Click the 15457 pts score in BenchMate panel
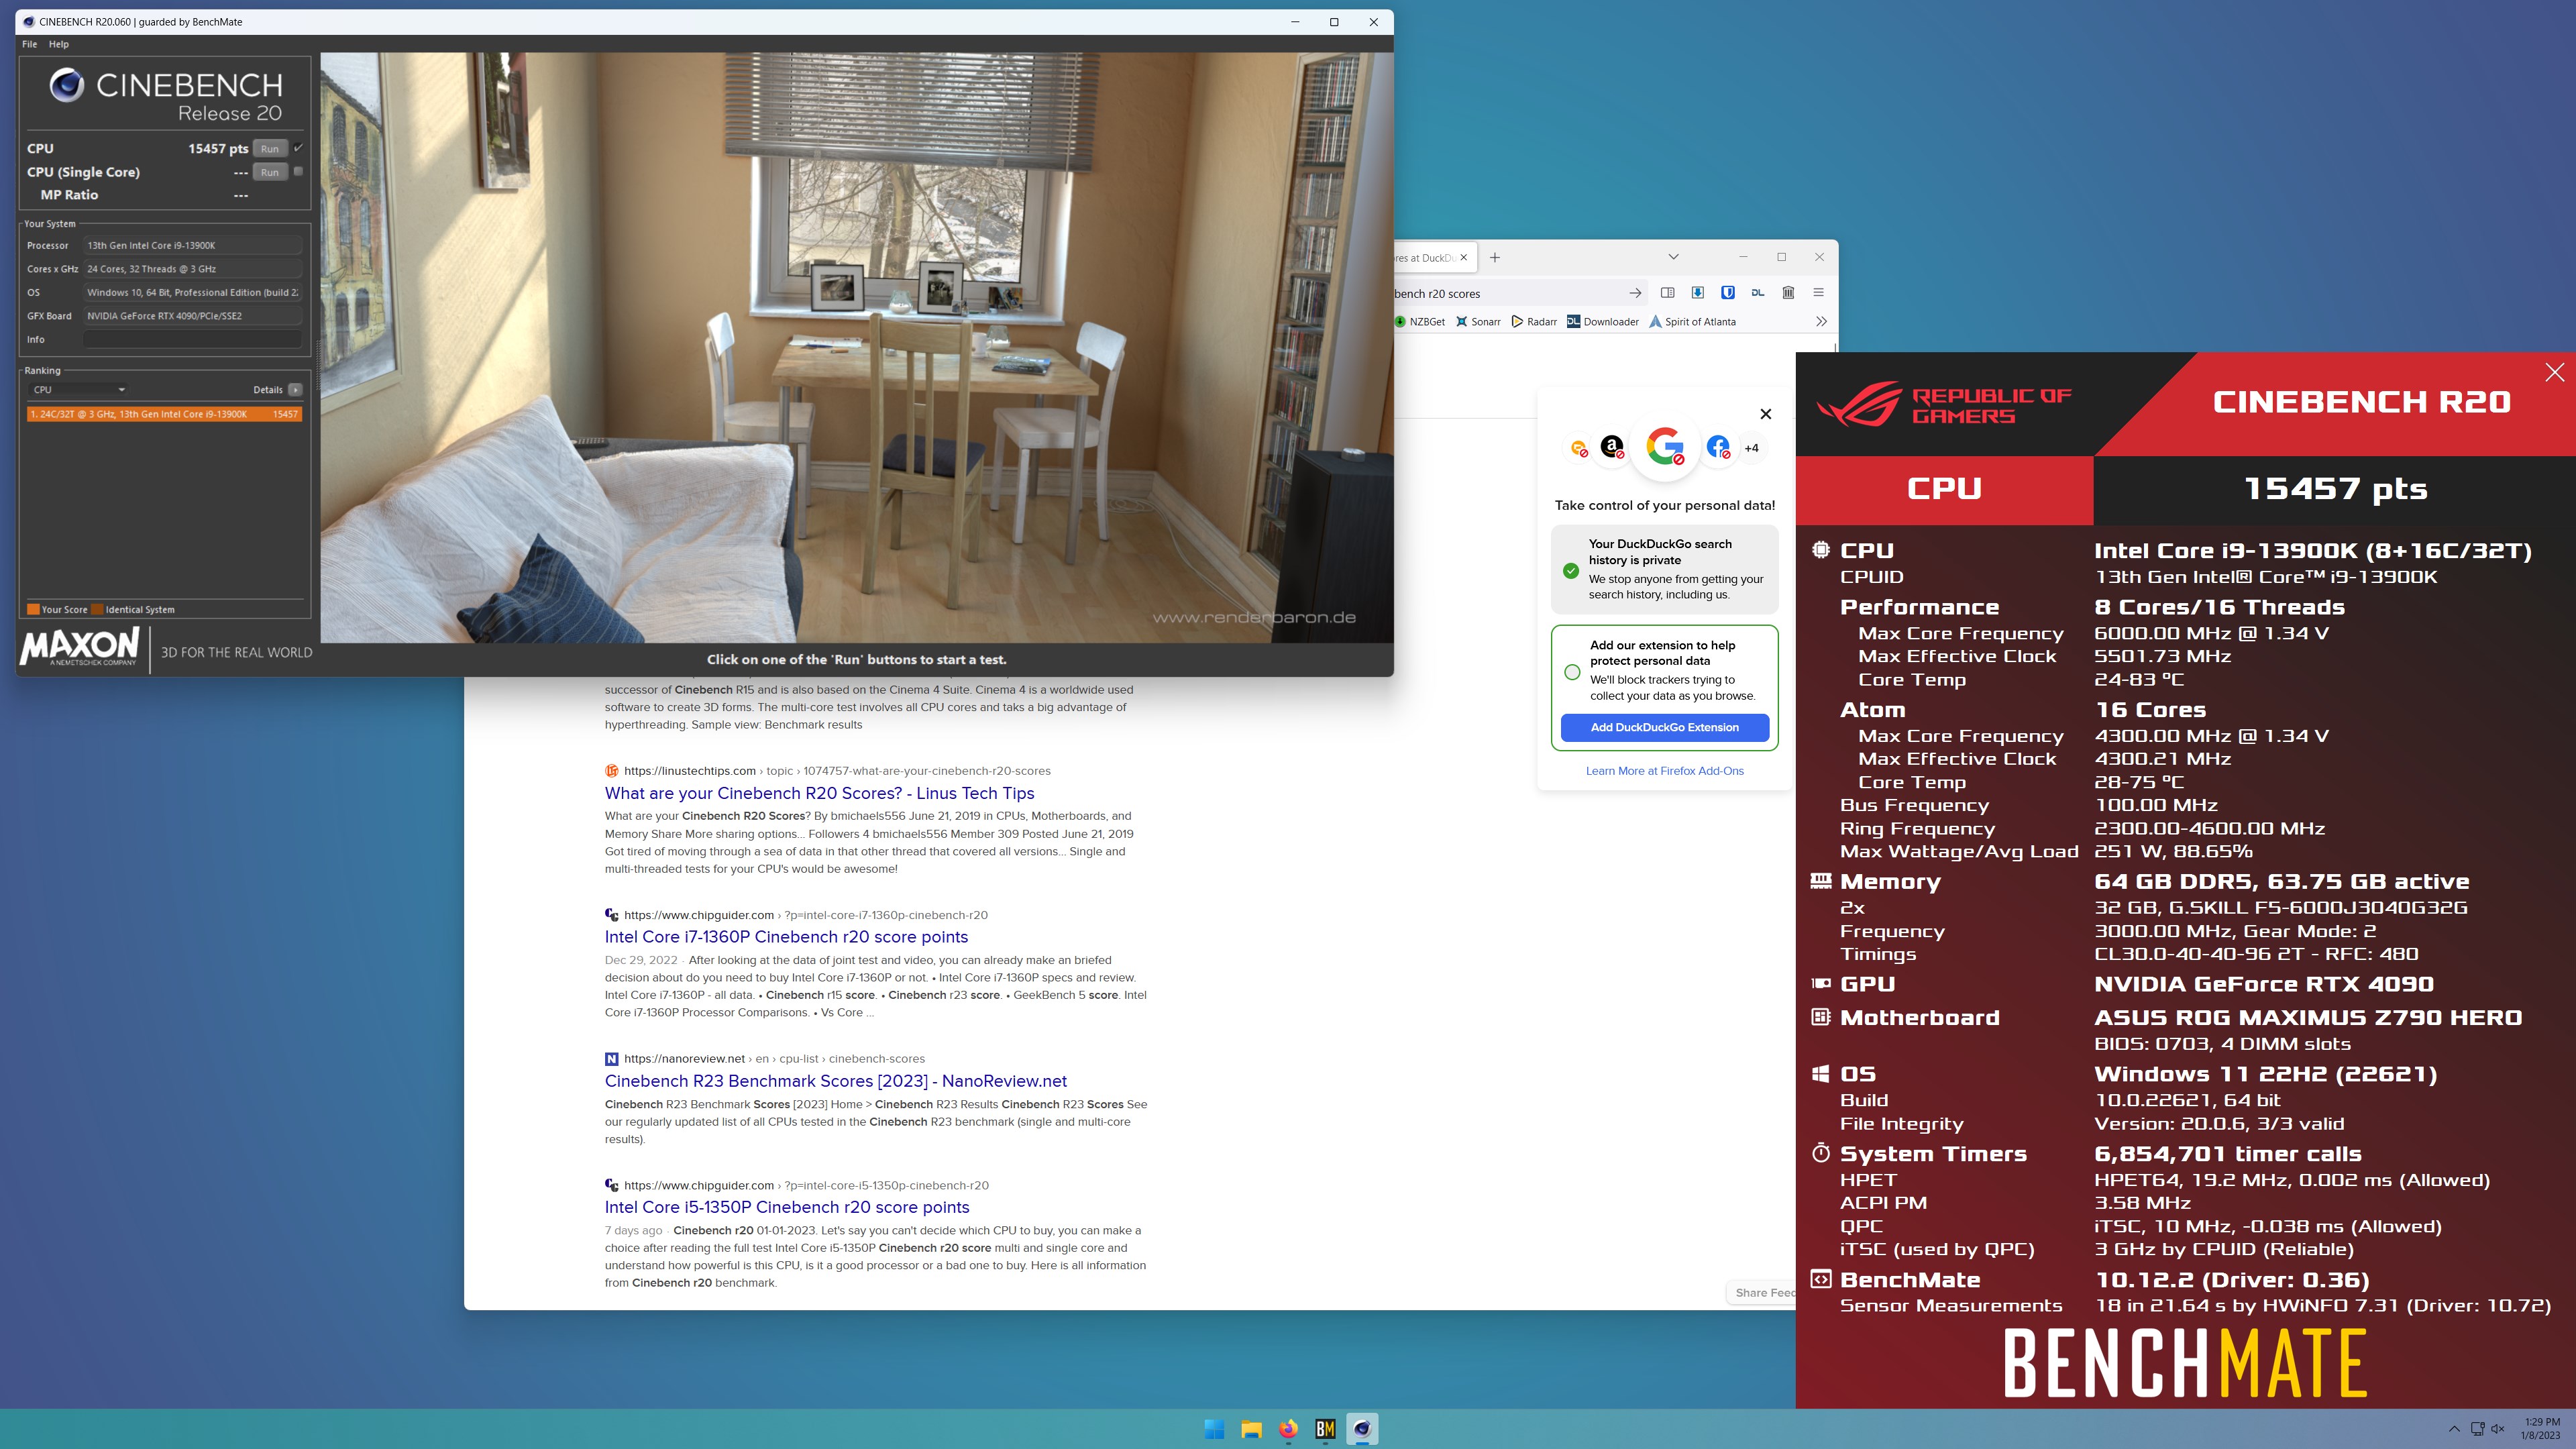 (2335, 489)
